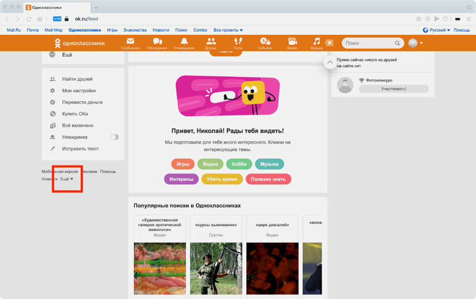Image resolution: width=476 pixels, height=299 pixels.
Task: Click the Невидимка hat icon
Action: coord(53,137)
